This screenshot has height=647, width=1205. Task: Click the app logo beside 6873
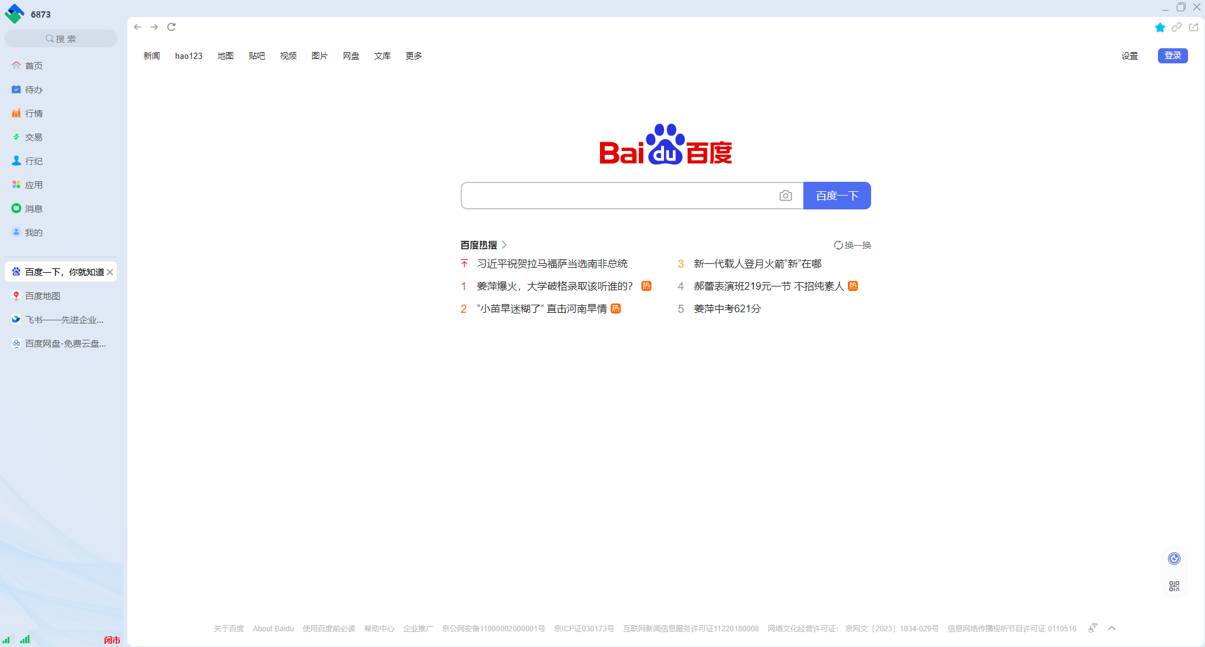pos(14,14)
